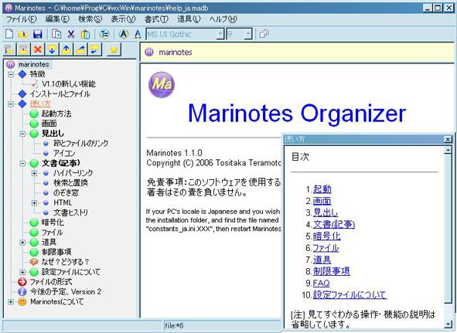Click the yellow star bookmark icon

point(114,49)
